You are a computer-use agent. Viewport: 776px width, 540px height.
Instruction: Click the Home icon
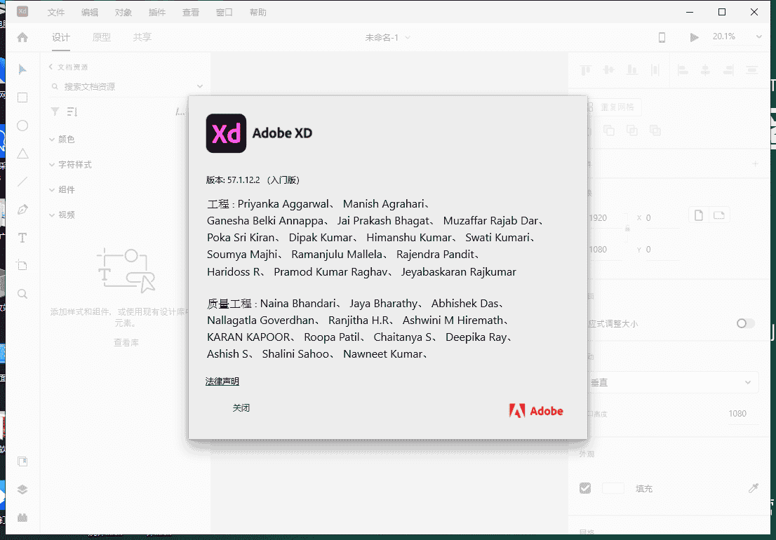coord(22,37)
